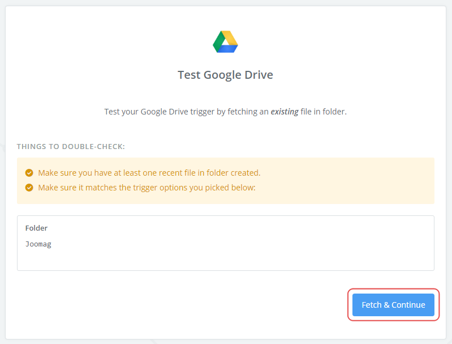
Task: Click the italic word "existing"
Action: tap(285, 112)
